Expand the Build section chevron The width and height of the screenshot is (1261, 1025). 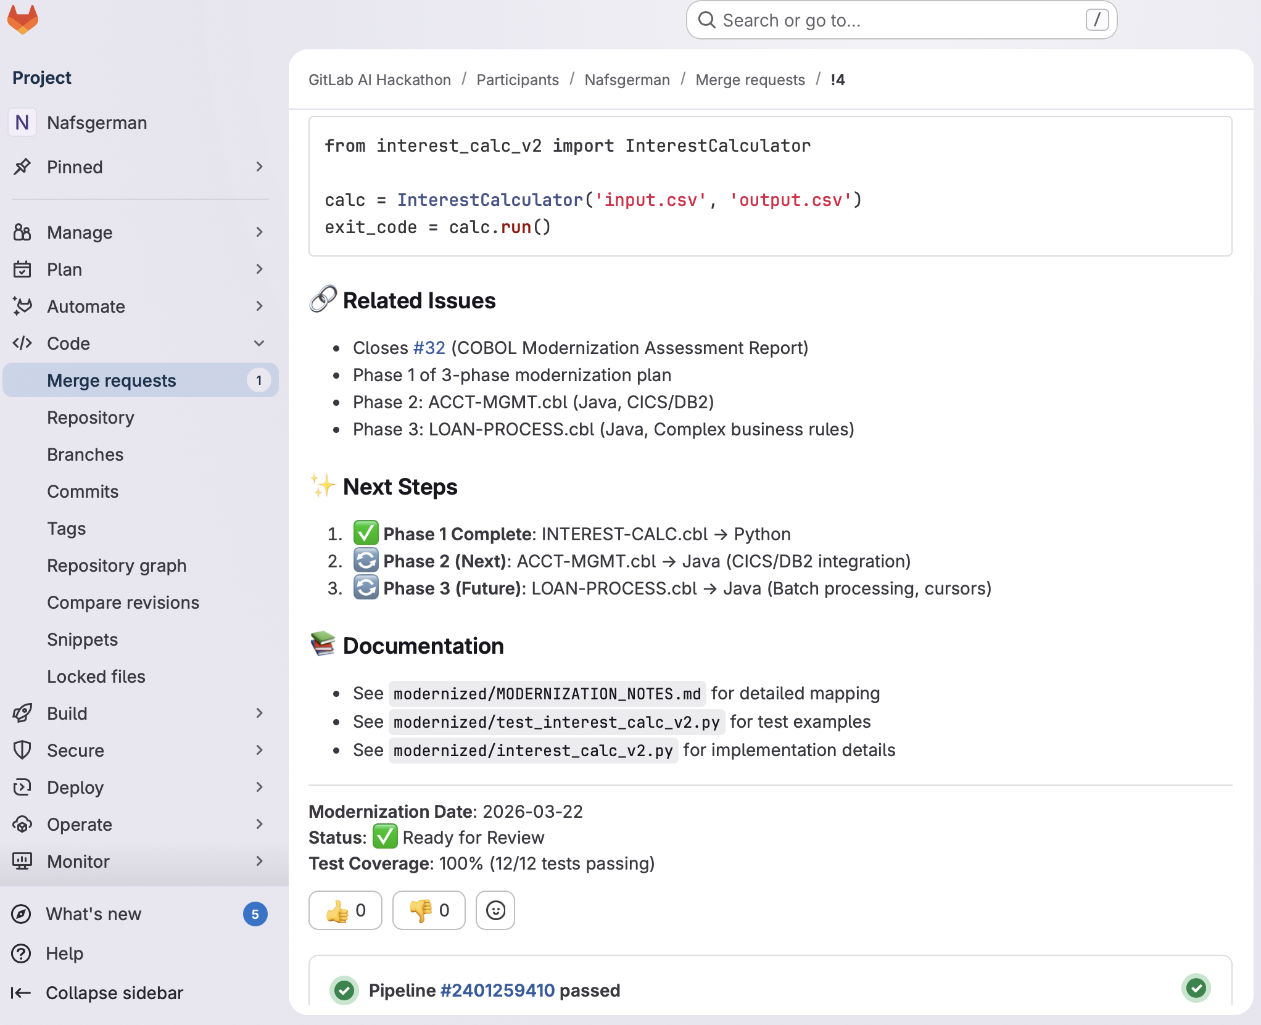[259, 714]
